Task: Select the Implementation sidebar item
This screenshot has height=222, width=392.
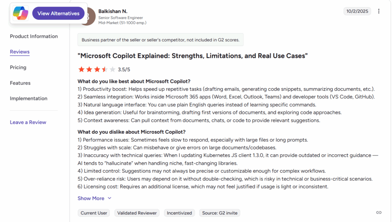Action: 28,98
